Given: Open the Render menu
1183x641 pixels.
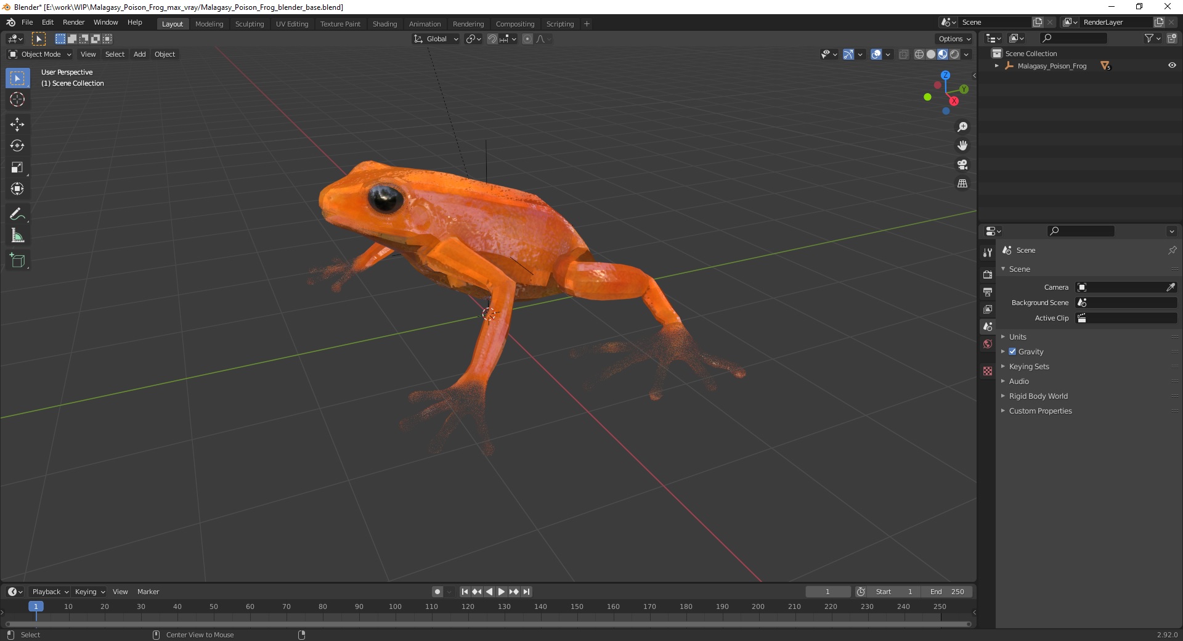Looking at the screenshot, I should [x=73, y=22].
